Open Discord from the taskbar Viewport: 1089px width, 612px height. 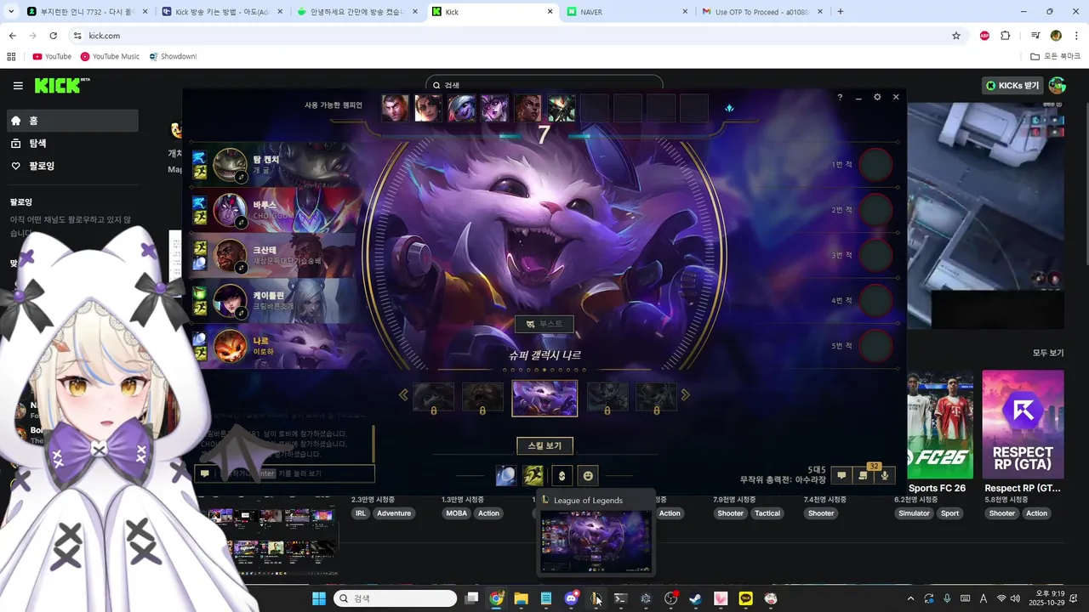572,598
